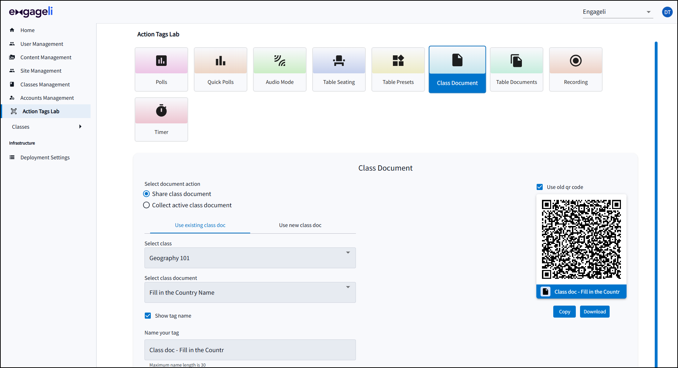Select the Audio Mode tag card
Viewport: 678px width, 368px height.
pos(280,69)
